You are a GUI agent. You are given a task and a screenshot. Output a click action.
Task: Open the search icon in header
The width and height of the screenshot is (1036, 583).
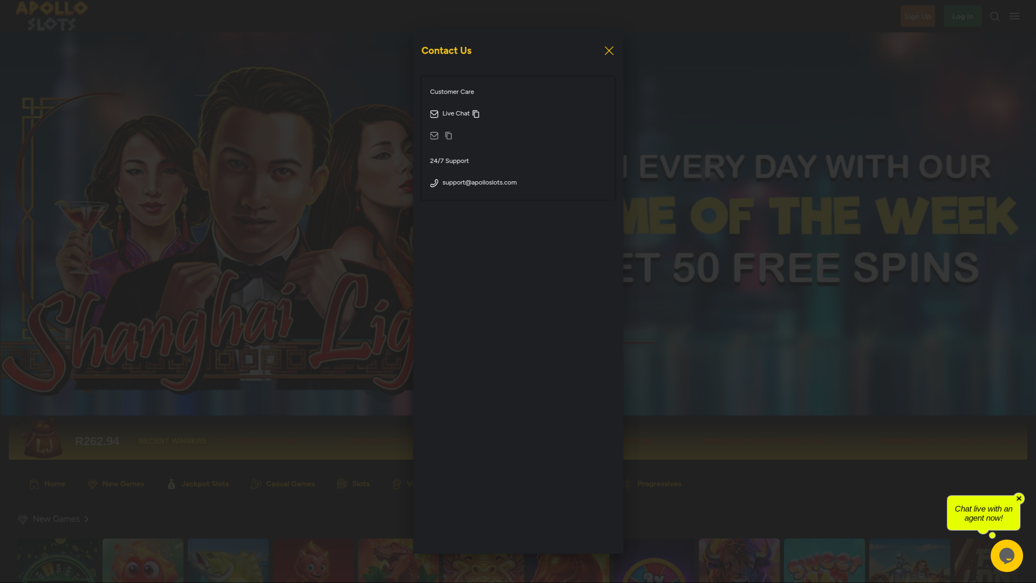click(x=995, y=17)
